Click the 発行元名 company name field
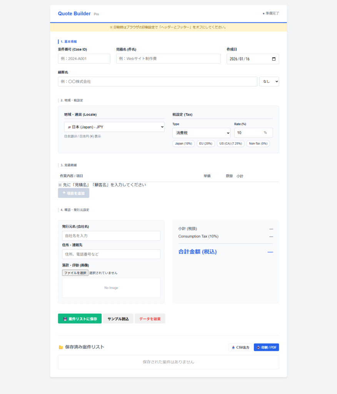 (111, 236)
